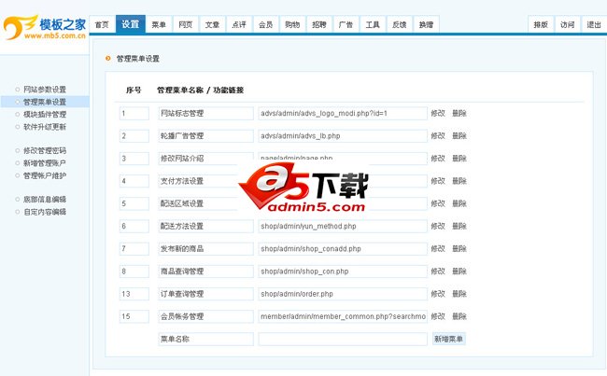Viewport: 607px width, 376px height.
Task: Open the 反馈 tab
Action: [x=399, y=25]
